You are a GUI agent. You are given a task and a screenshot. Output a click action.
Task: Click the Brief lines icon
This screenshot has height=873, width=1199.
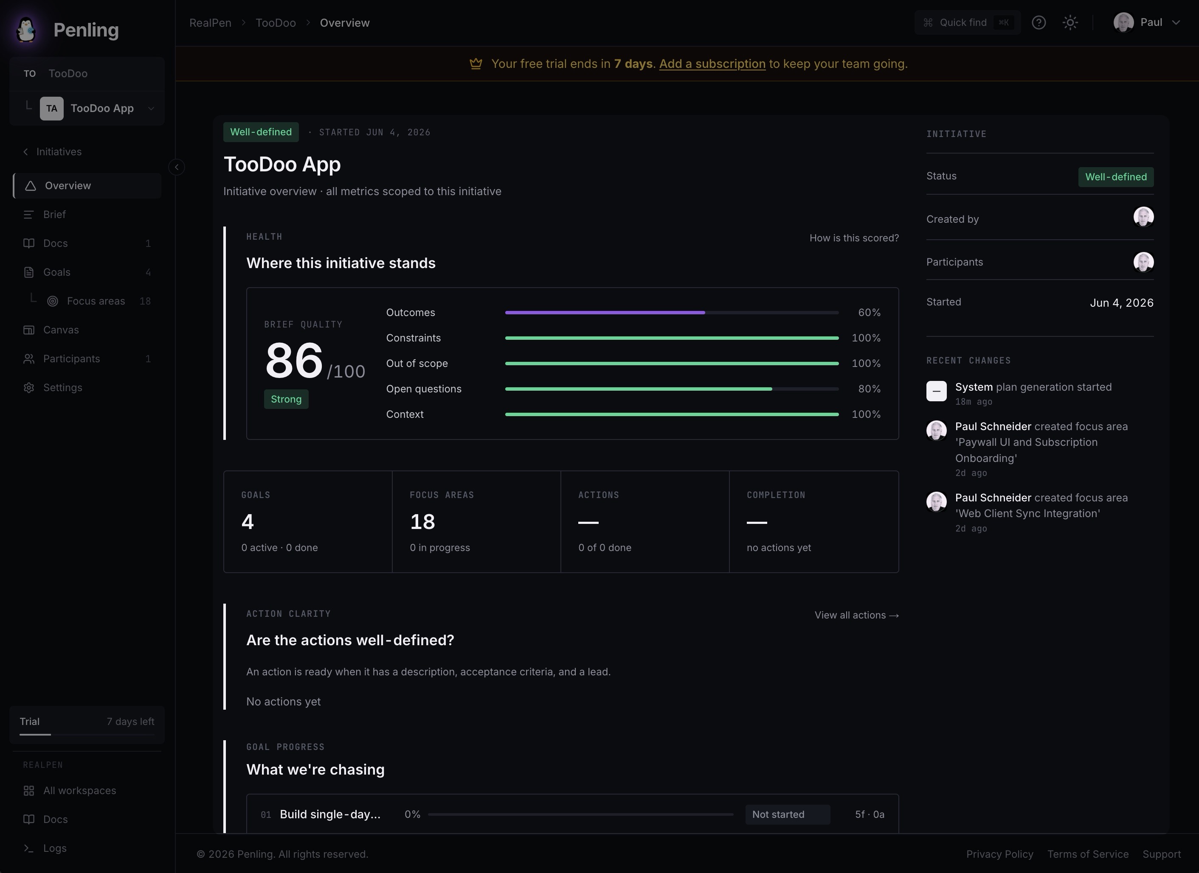[28, 215]
